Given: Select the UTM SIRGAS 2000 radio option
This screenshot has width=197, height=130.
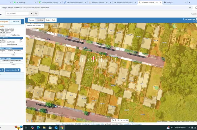Looking at the screenshot, I should point(184,19).
